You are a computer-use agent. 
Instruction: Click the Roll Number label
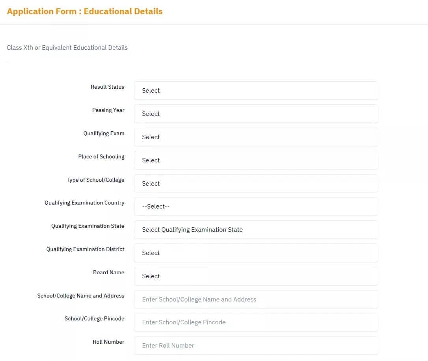[108, 342]
